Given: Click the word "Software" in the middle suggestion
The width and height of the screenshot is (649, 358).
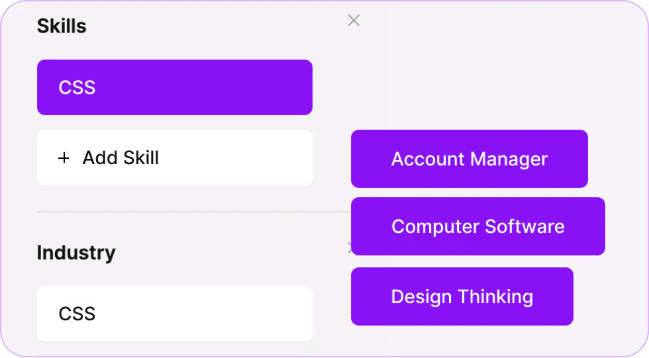Looking at the screenshot, I should (x=524, y=226).
